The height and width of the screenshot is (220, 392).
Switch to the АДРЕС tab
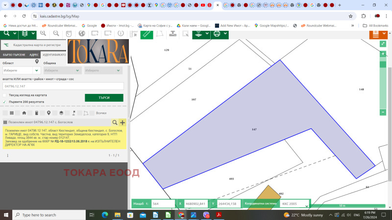pos(34,55)
